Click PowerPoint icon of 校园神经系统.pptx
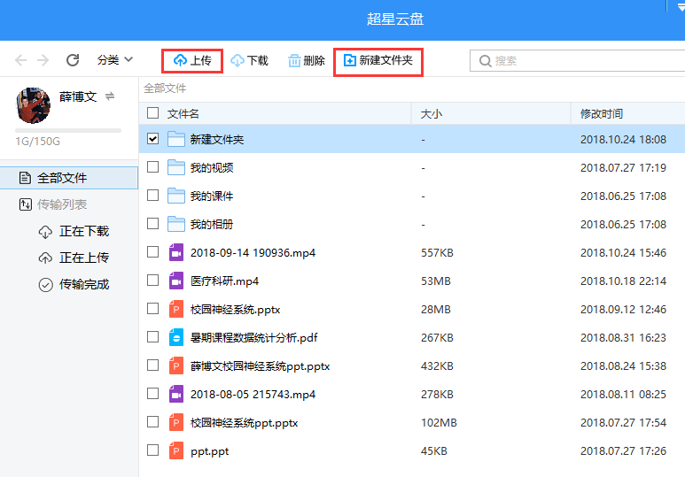 (x=176, y=309)
